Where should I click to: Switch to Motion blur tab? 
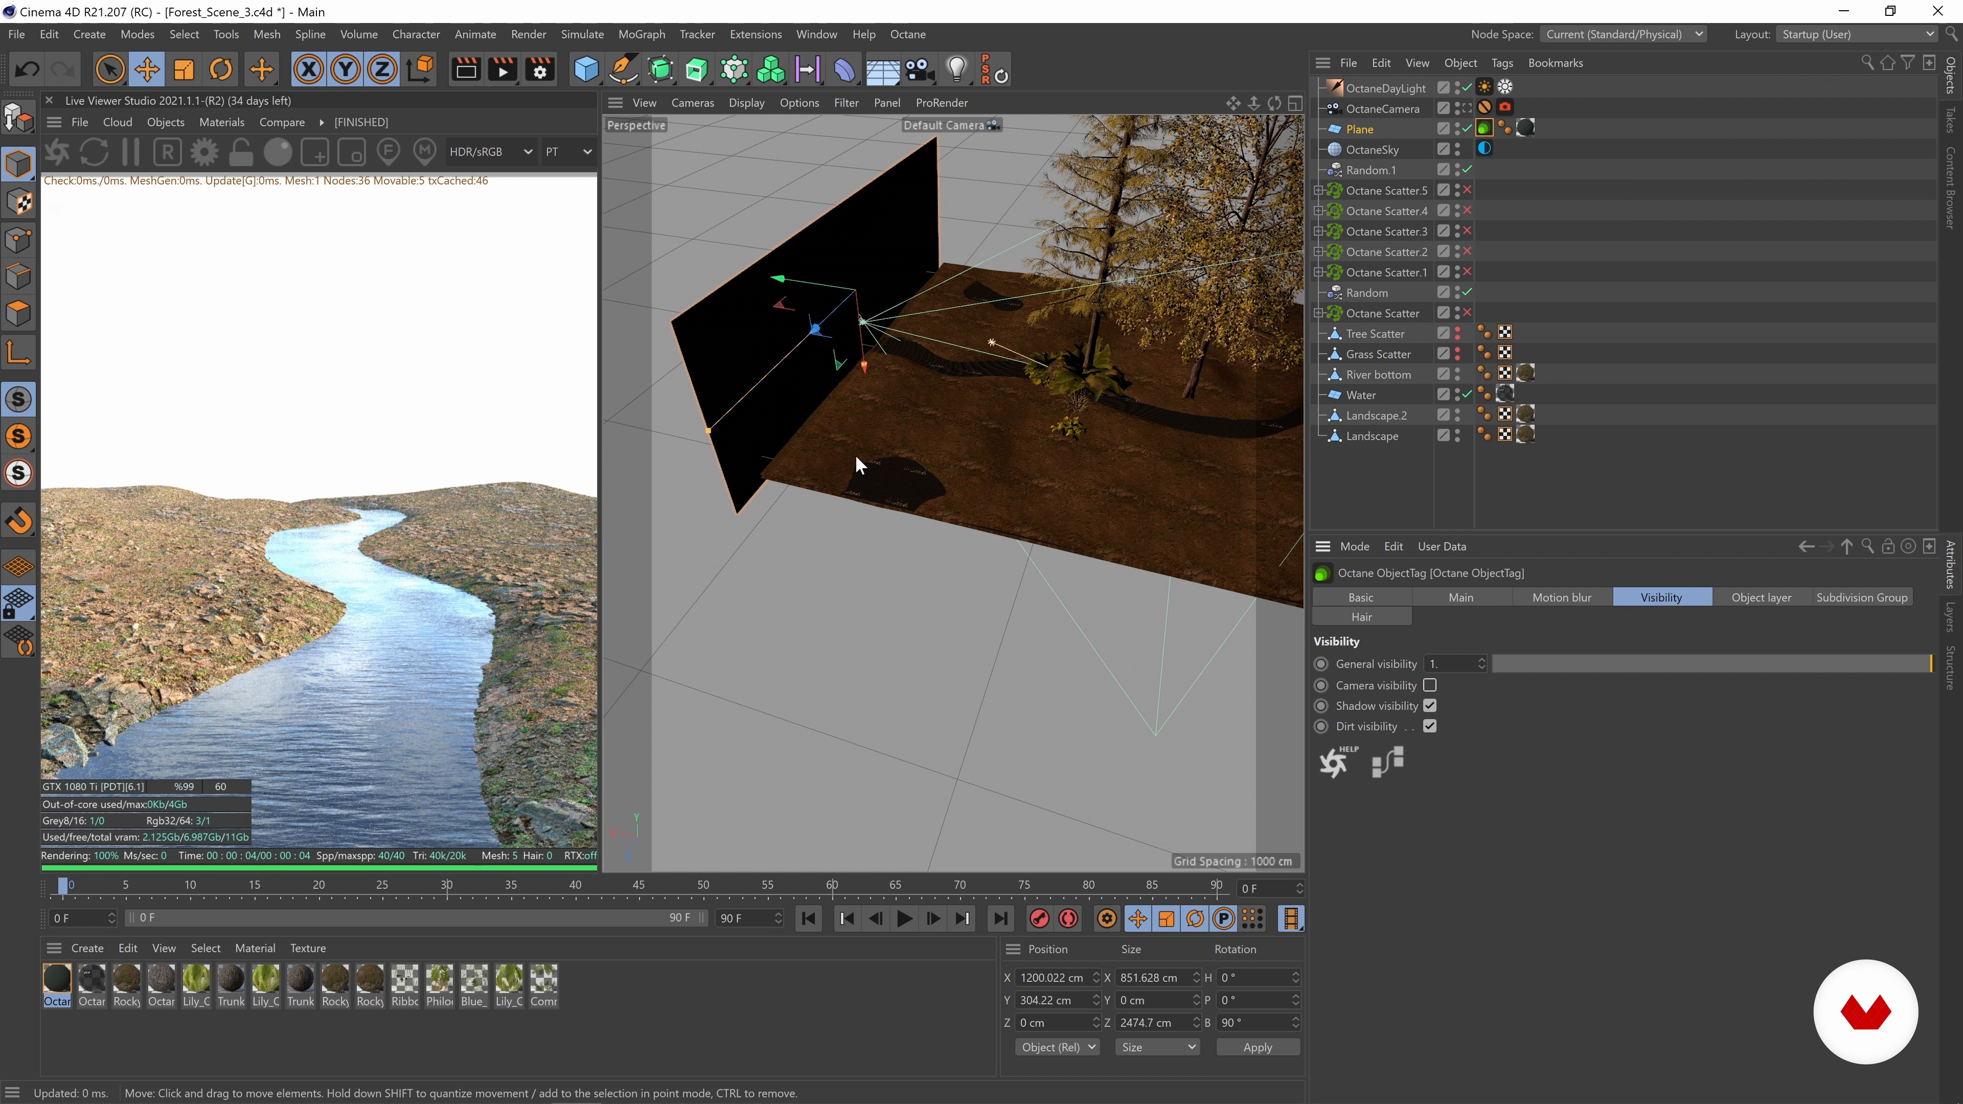(x=1561, y=597)
